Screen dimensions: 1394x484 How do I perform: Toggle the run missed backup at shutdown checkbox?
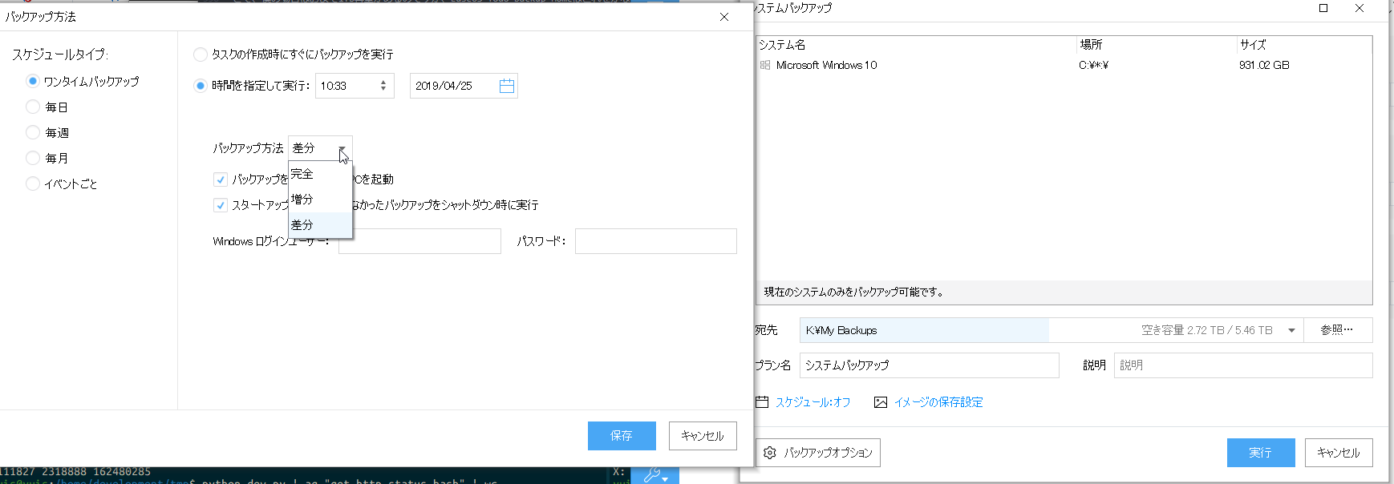221,205
